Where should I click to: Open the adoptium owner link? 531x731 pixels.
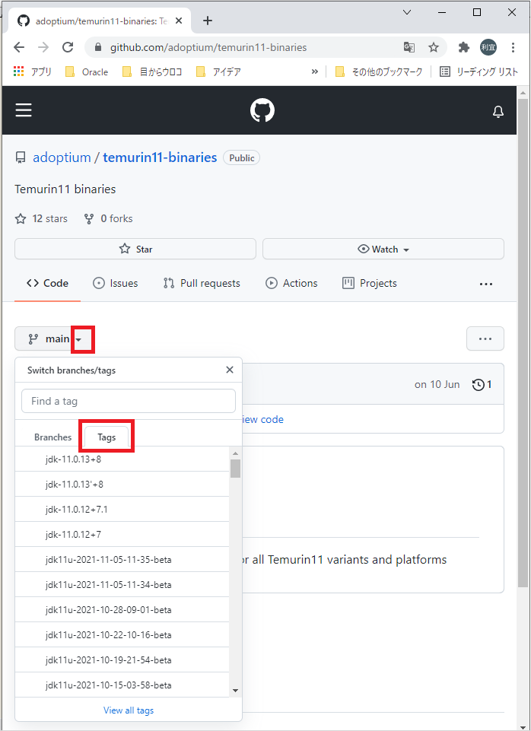point(62,157)
